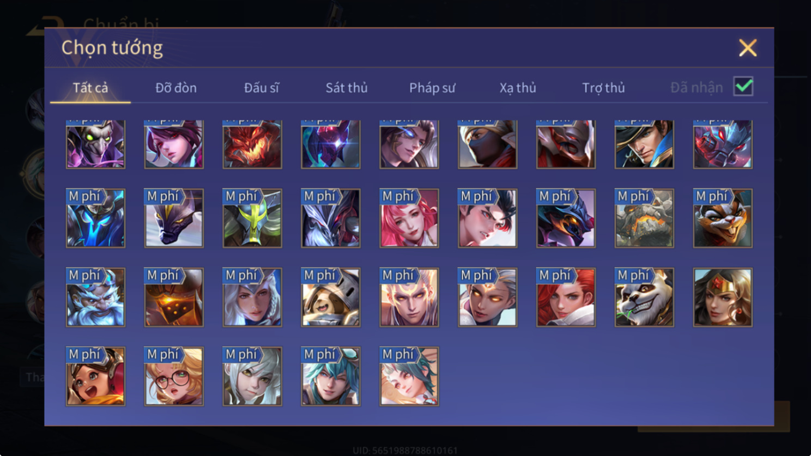This screenshot has width=811, height=456.
Task: Toggle the Đã nhận checkbox
Action: click(x=743, y=87)
